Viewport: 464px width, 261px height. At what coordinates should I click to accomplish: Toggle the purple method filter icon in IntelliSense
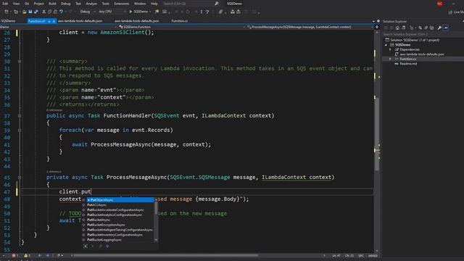tap(107, 246)
